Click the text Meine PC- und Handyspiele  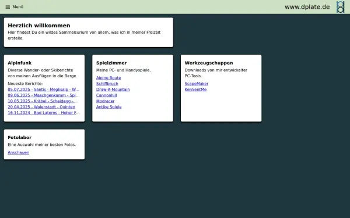pos(124,70)
